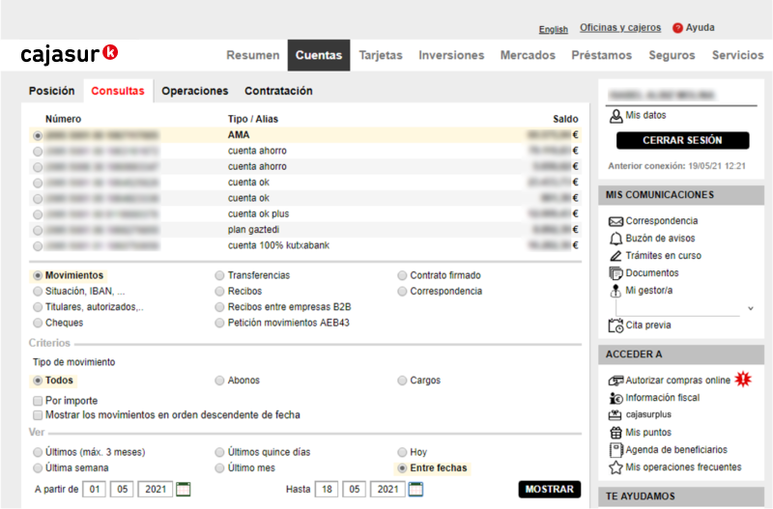Open the 'Hasta' date calendar picker
The height and width of the screenshot is (509, 773).
point(415,490)
